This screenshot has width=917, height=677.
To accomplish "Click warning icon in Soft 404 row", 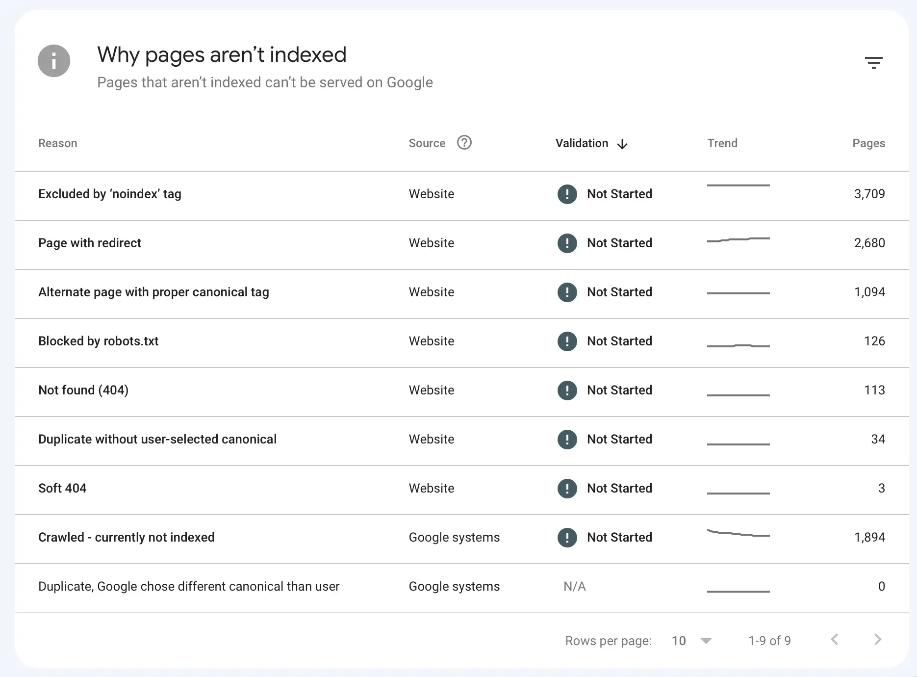I will tap(567, 489).
